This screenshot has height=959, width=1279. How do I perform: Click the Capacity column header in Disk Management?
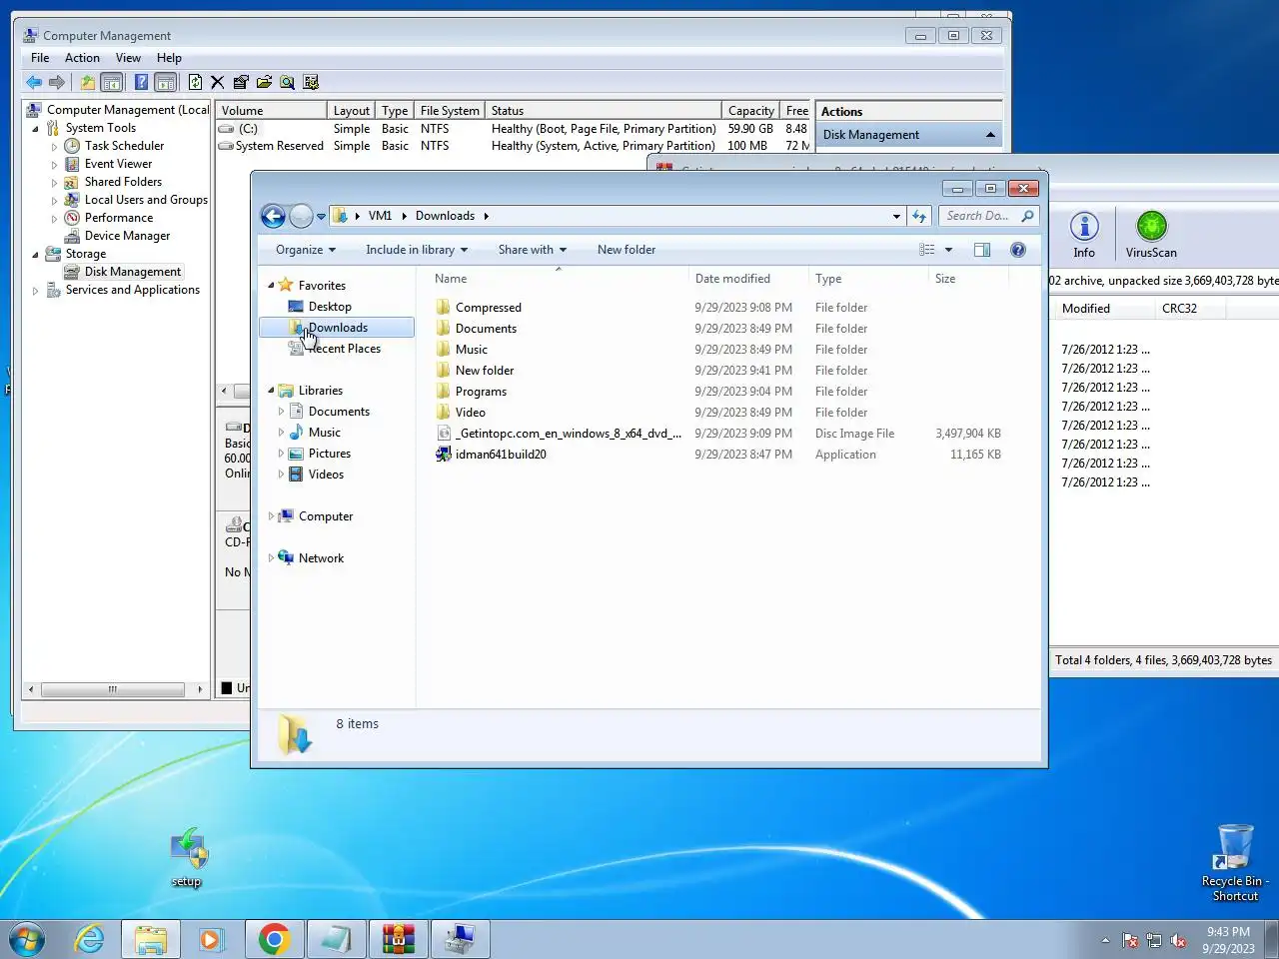click(751, 111)
